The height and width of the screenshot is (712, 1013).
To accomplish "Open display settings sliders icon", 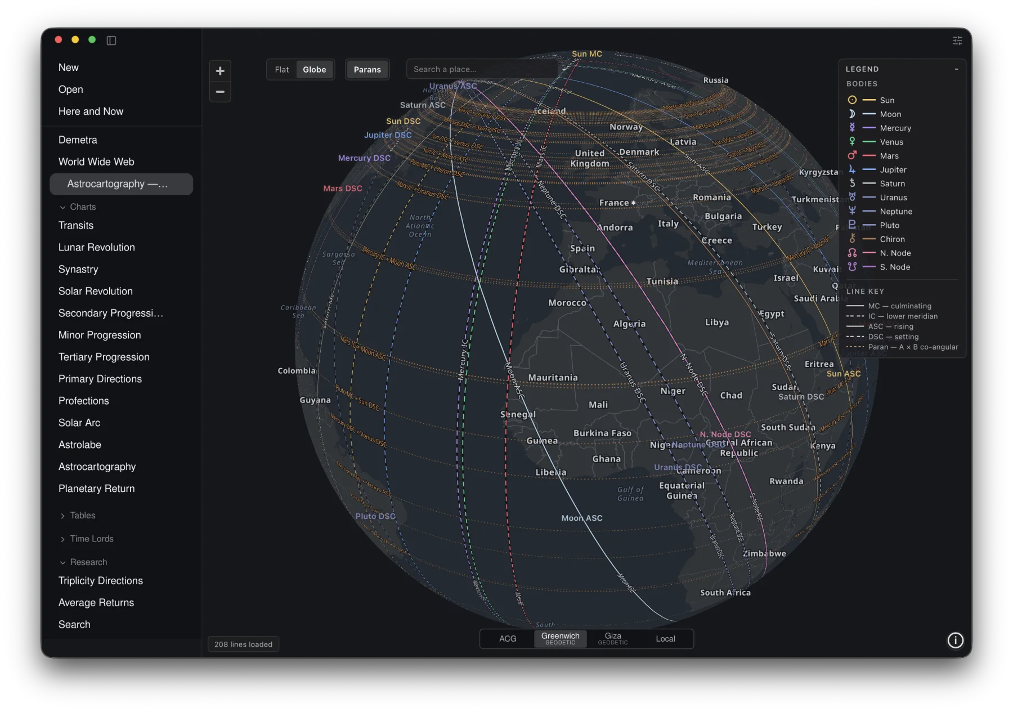I will 957,41.
